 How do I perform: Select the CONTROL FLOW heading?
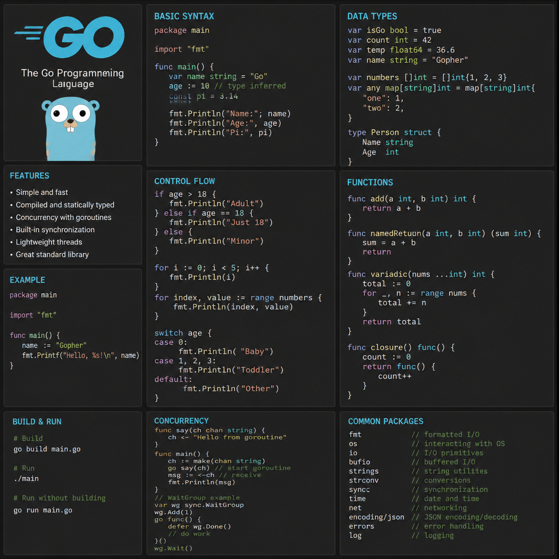pyautogui.click(x=185, y=181)
